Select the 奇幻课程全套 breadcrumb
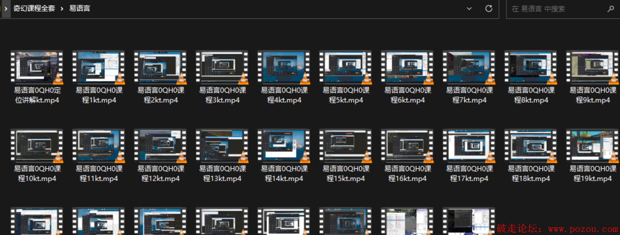 click(x=34, y=8)
